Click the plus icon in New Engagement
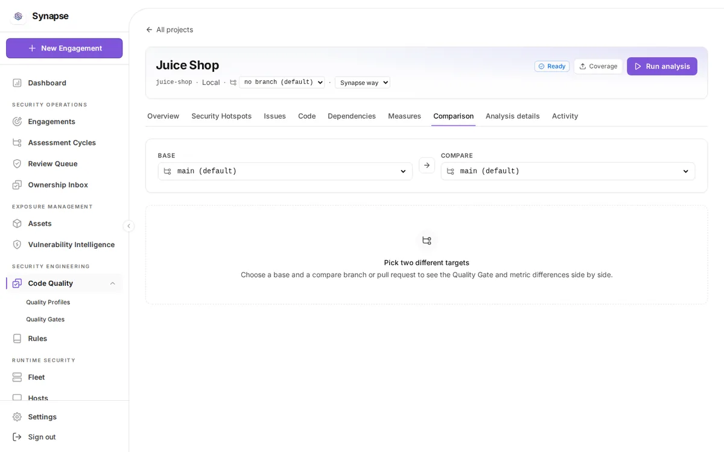The image size is (724, 452). click(x=33, y=48)
